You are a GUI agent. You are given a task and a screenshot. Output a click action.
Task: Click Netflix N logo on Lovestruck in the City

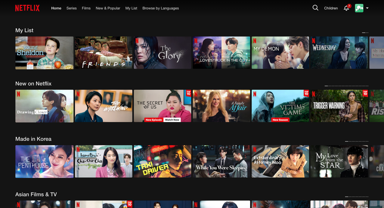[196, 40]
